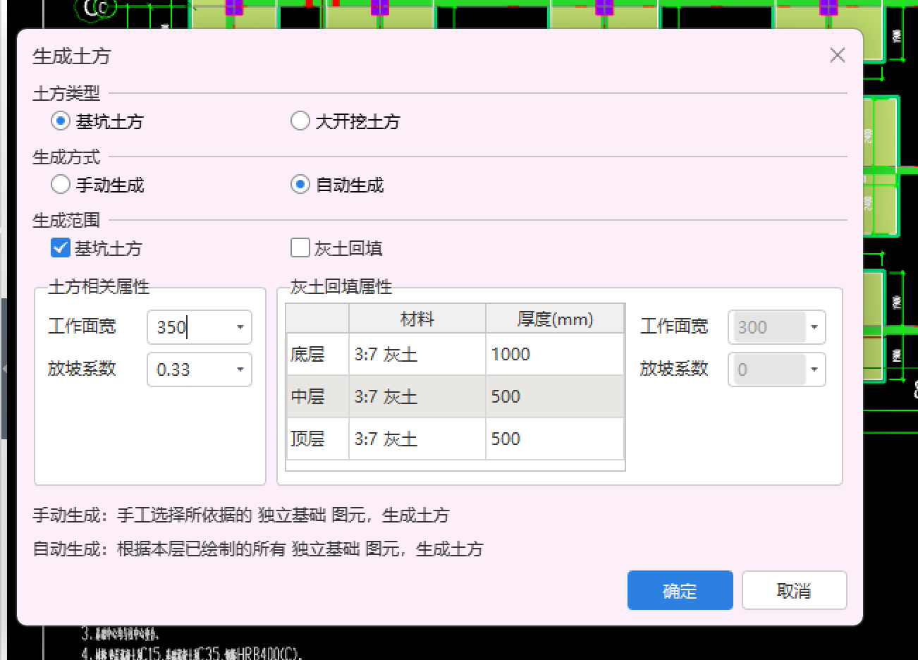
Task: Choose 手动生成 generation method
Action: pyautogui.click(x=61, y=185)
